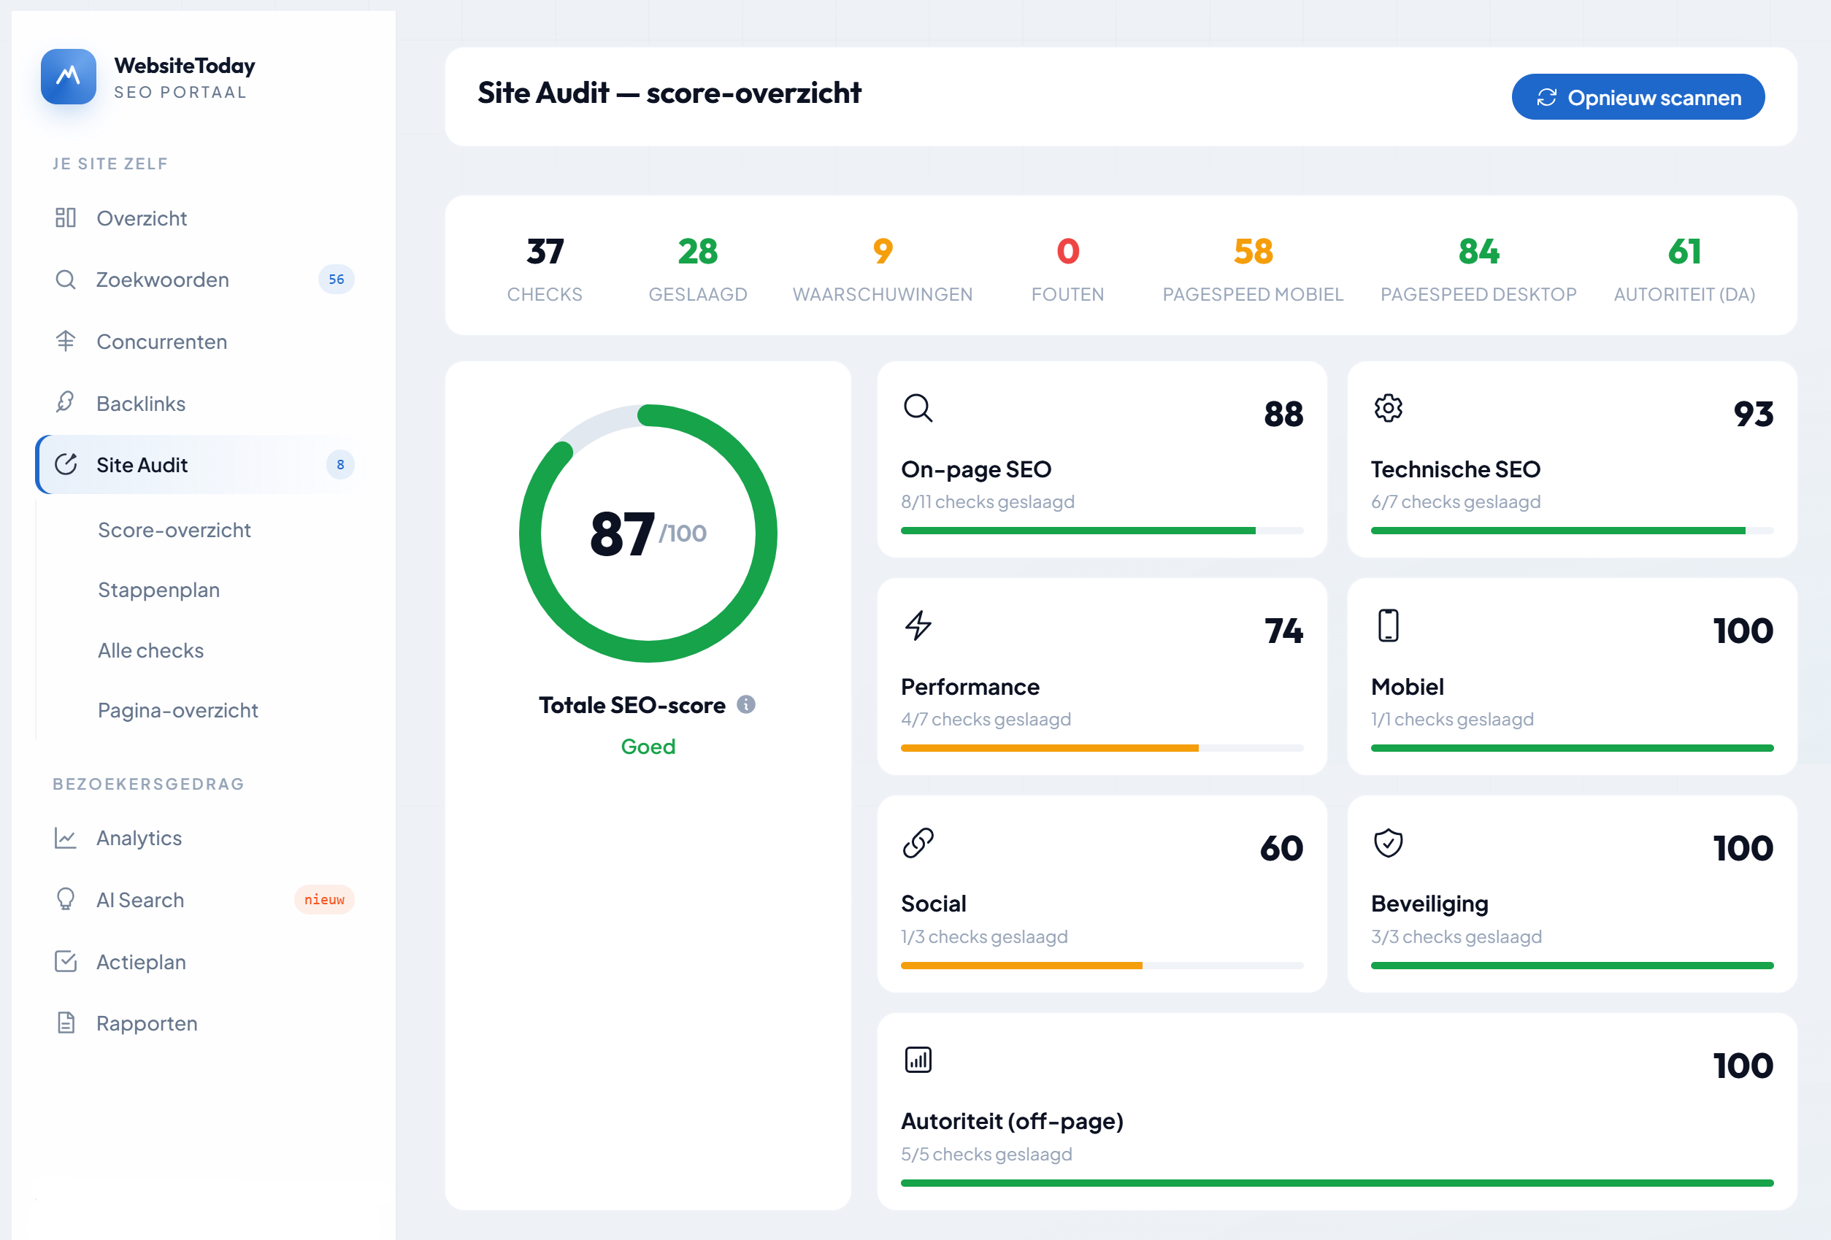Viewport: 1831px width, 1240px height.
Task: Click the Site Audit gauge icon
Action: click(66, 465)
